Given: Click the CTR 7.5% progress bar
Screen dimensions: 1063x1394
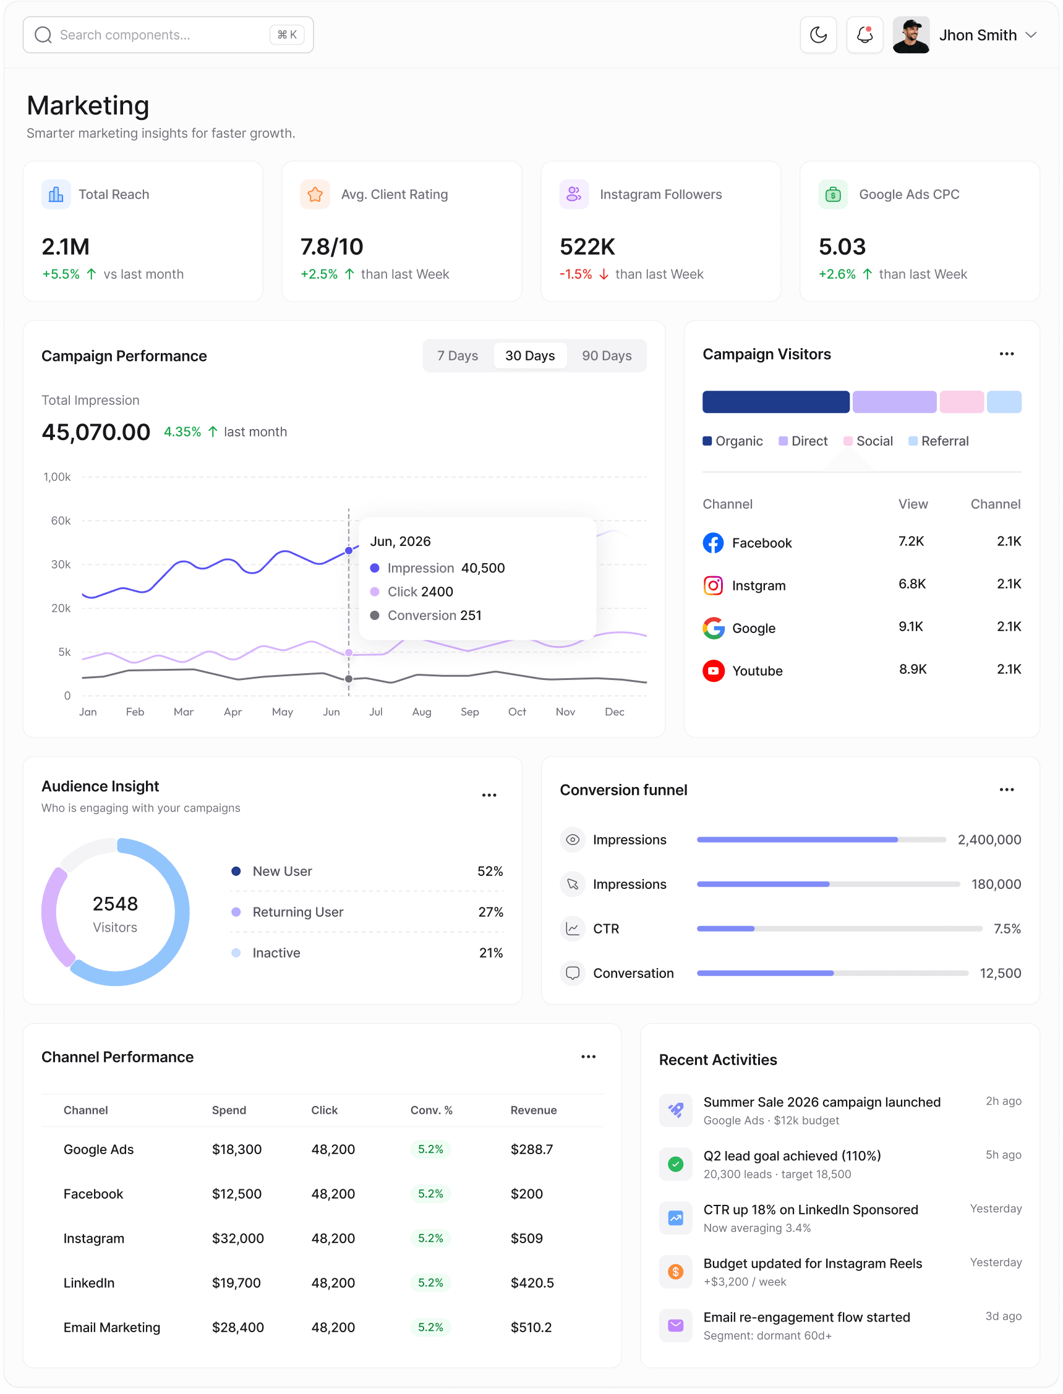Looking at the screenshot, I should pos(839,929).
